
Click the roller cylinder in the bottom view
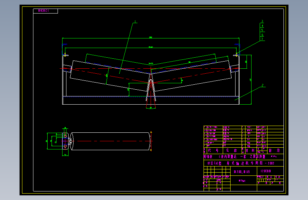point(110,141)
